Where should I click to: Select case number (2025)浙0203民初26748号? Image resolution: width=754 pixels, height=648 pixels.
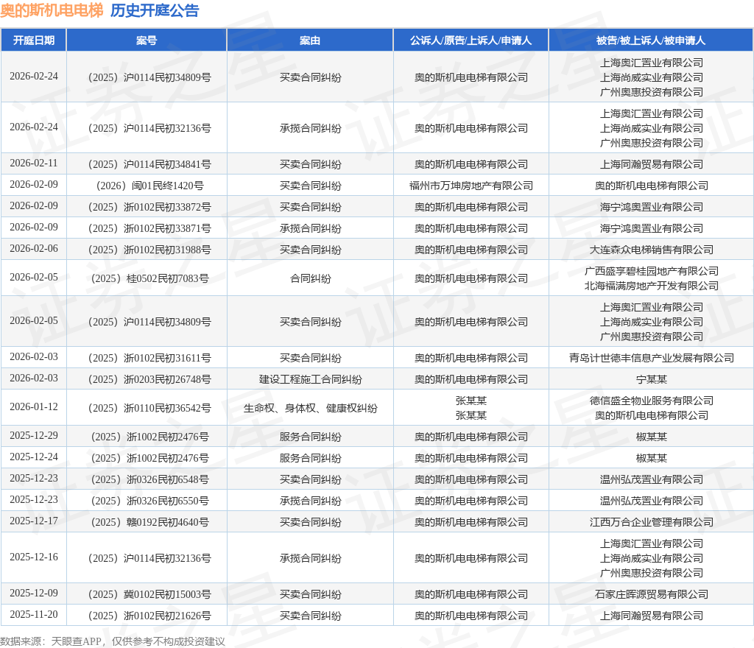(149, 379)
